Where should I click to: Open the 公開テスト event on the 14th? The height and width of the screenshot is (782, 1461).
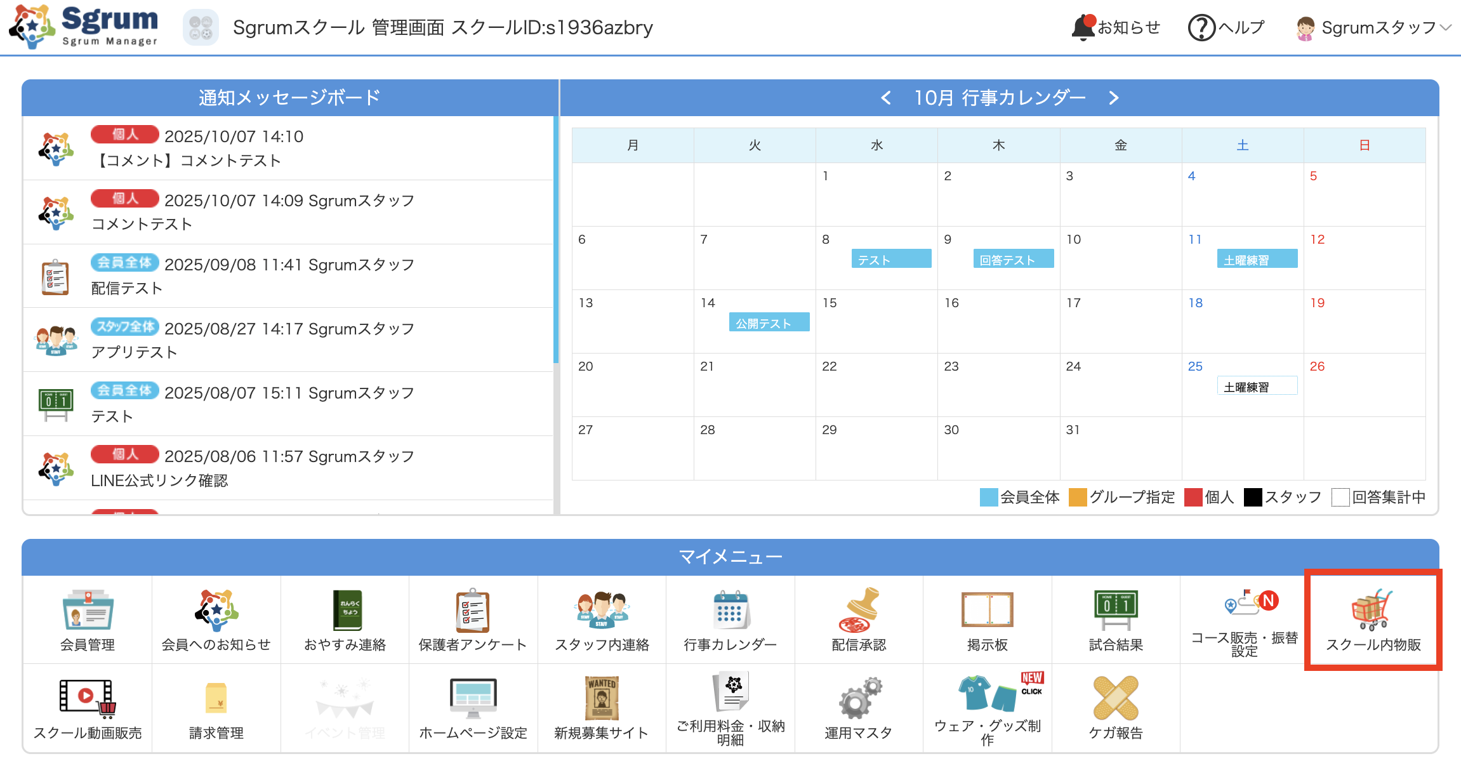point(769,322)
